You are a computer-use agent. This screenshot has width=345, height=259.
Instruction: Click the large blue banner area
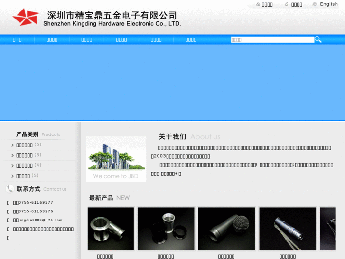(173, 82)
